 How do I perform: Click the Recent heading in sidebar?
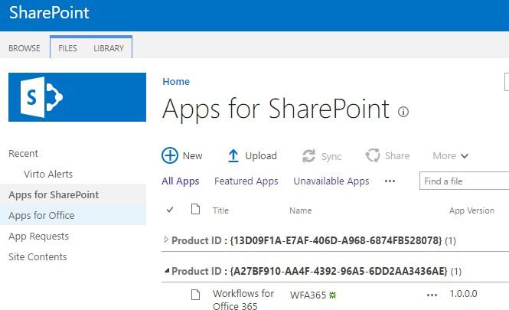tap(23, 153)
